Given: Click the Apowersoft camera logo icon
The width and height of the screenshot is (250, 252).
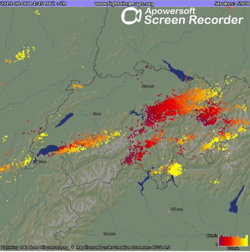Looking at the screenshot, I should [131, 16].
